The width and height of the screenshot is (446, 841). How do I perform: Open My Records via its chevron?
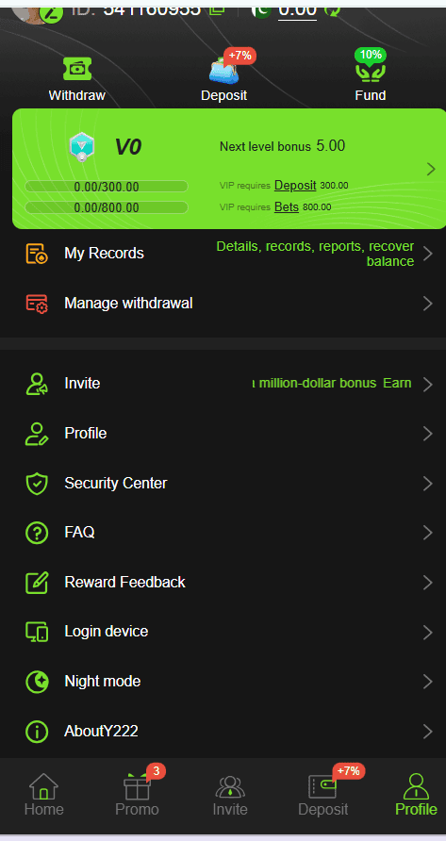(428, 254)
